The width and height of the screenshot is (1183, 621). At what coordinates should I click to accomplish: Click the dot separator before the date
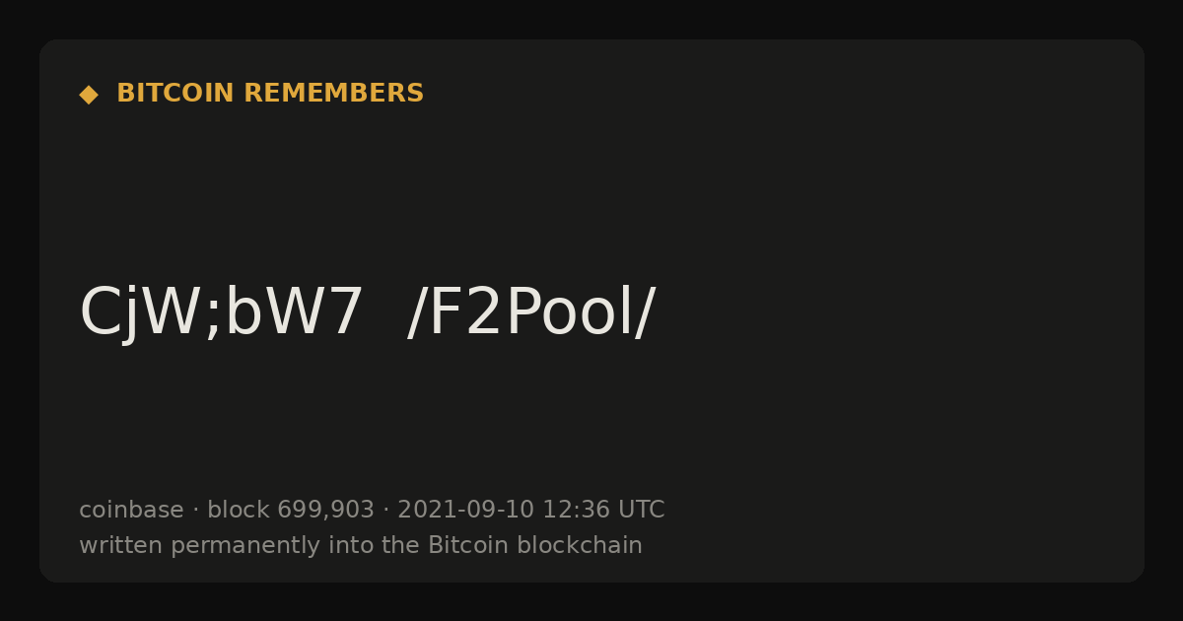point(385,511)
